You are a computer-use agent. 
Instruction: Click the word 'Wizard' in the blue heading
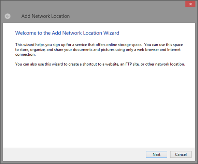tap(111, 33)
